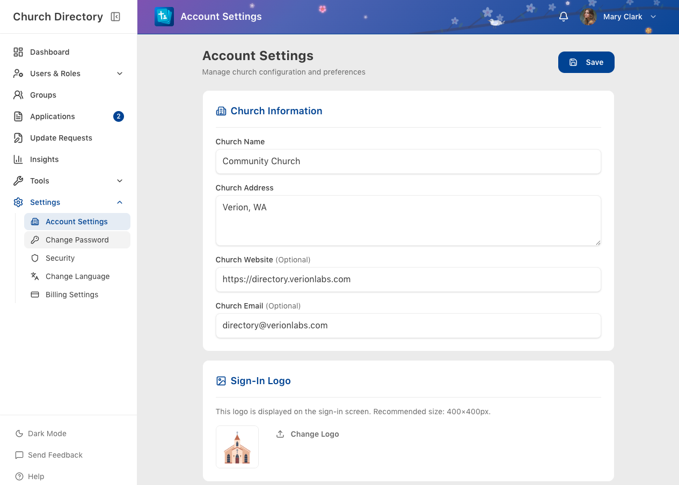Click into the Church Name field
Image resolution: width=679 pixels, height=485 pixels.
408,161
